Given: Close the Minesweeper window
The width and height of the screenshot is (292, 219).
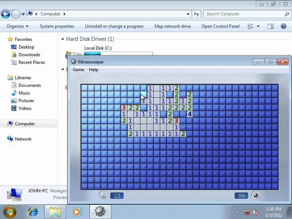Looking at the screenshot, I should coord(283,62).
